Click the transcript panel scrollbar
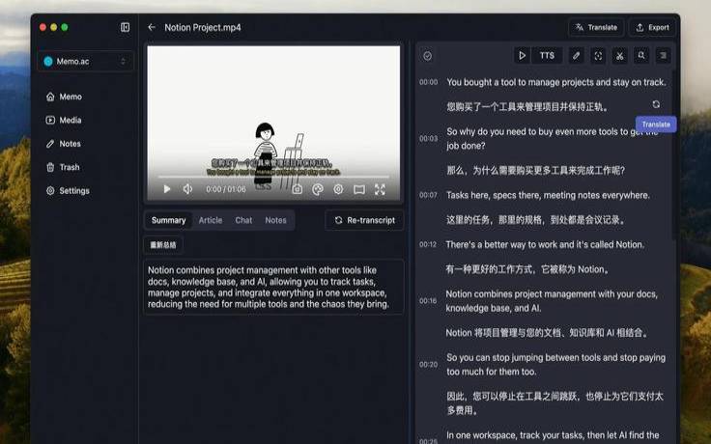This screenshot has height=444, width=711. point(674,154)
